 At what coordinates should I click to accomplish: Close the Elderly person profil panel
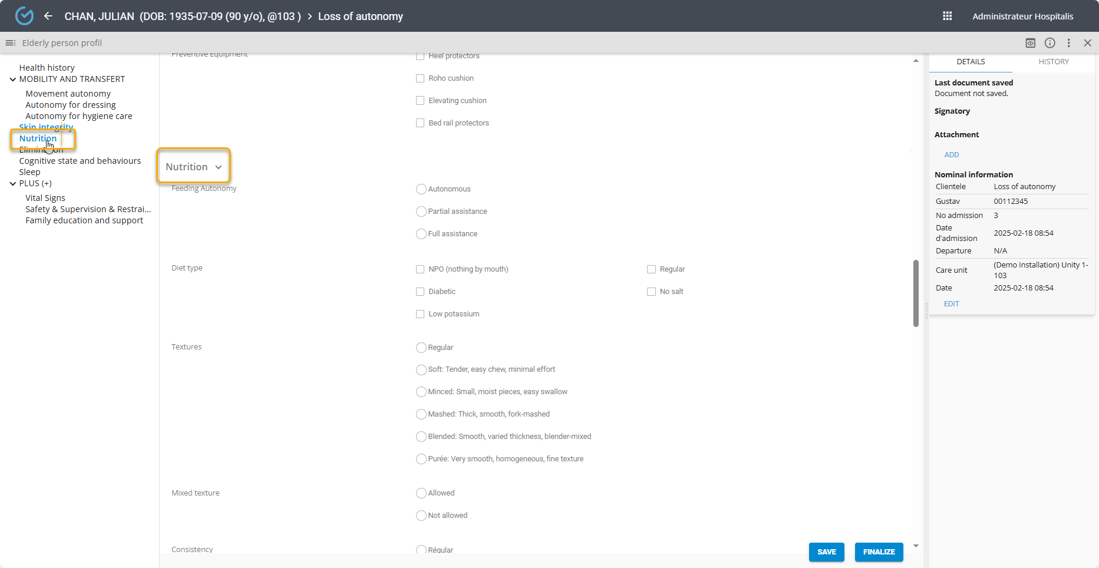point(1087,43)
